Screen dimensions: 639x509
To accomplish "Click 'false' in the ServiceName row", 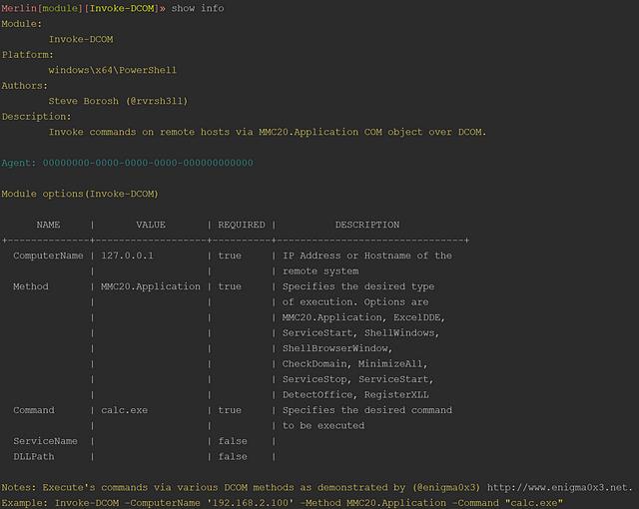I will 233,441.
